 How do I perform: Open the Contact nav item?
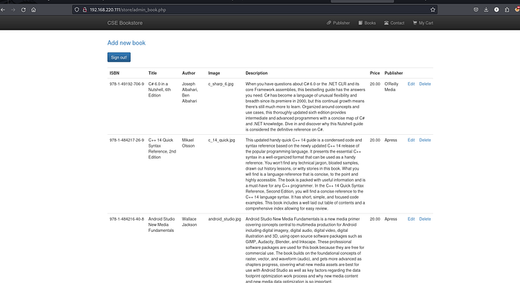394,23
